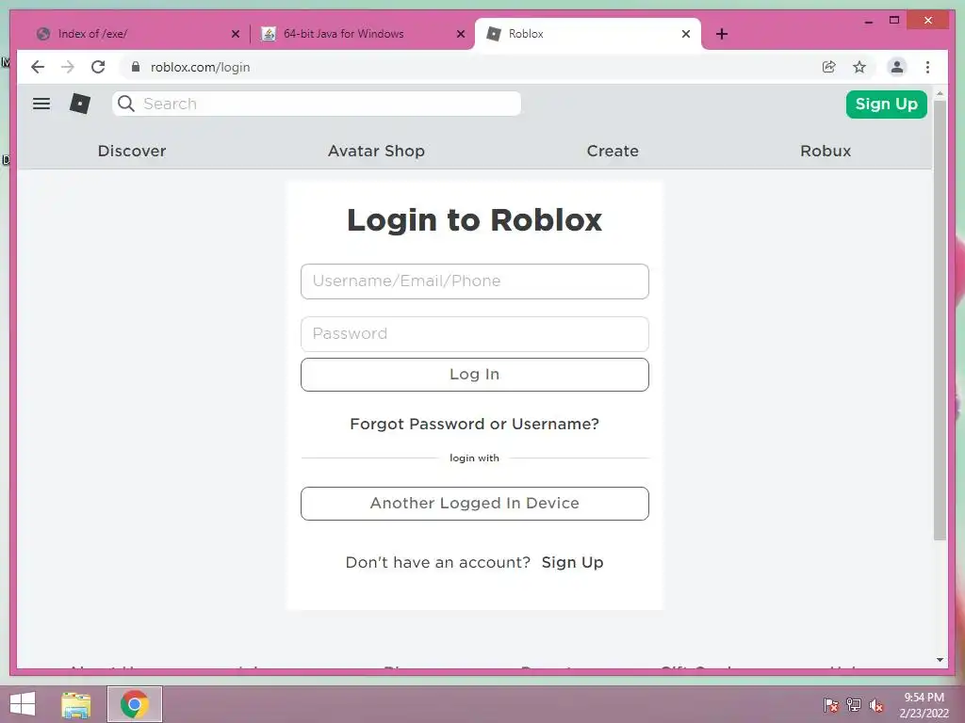Click the page vertical scrollbar thumb

[940, 320]
